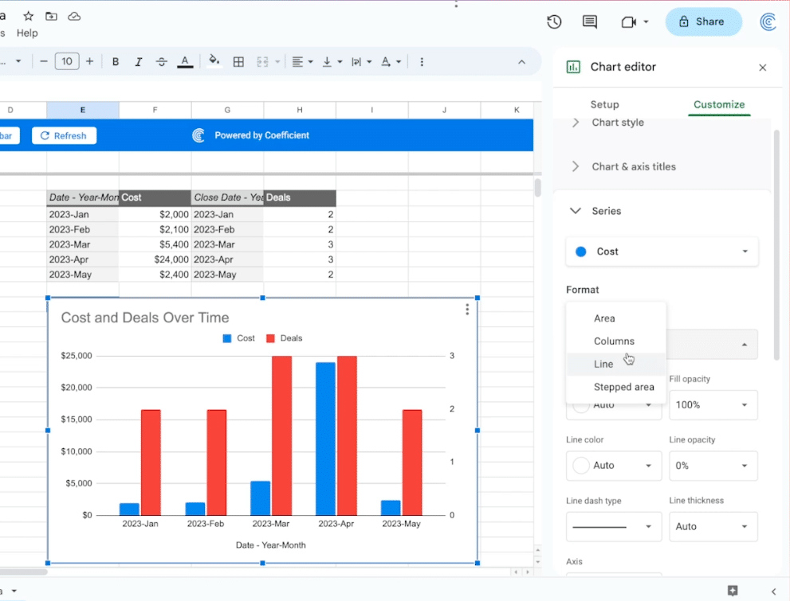Open the toolbar's three-dot more options

point(422,61)
